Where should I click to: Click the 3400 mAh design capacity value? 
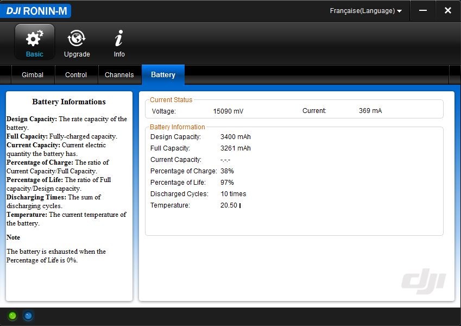click(x=236, y=137)
